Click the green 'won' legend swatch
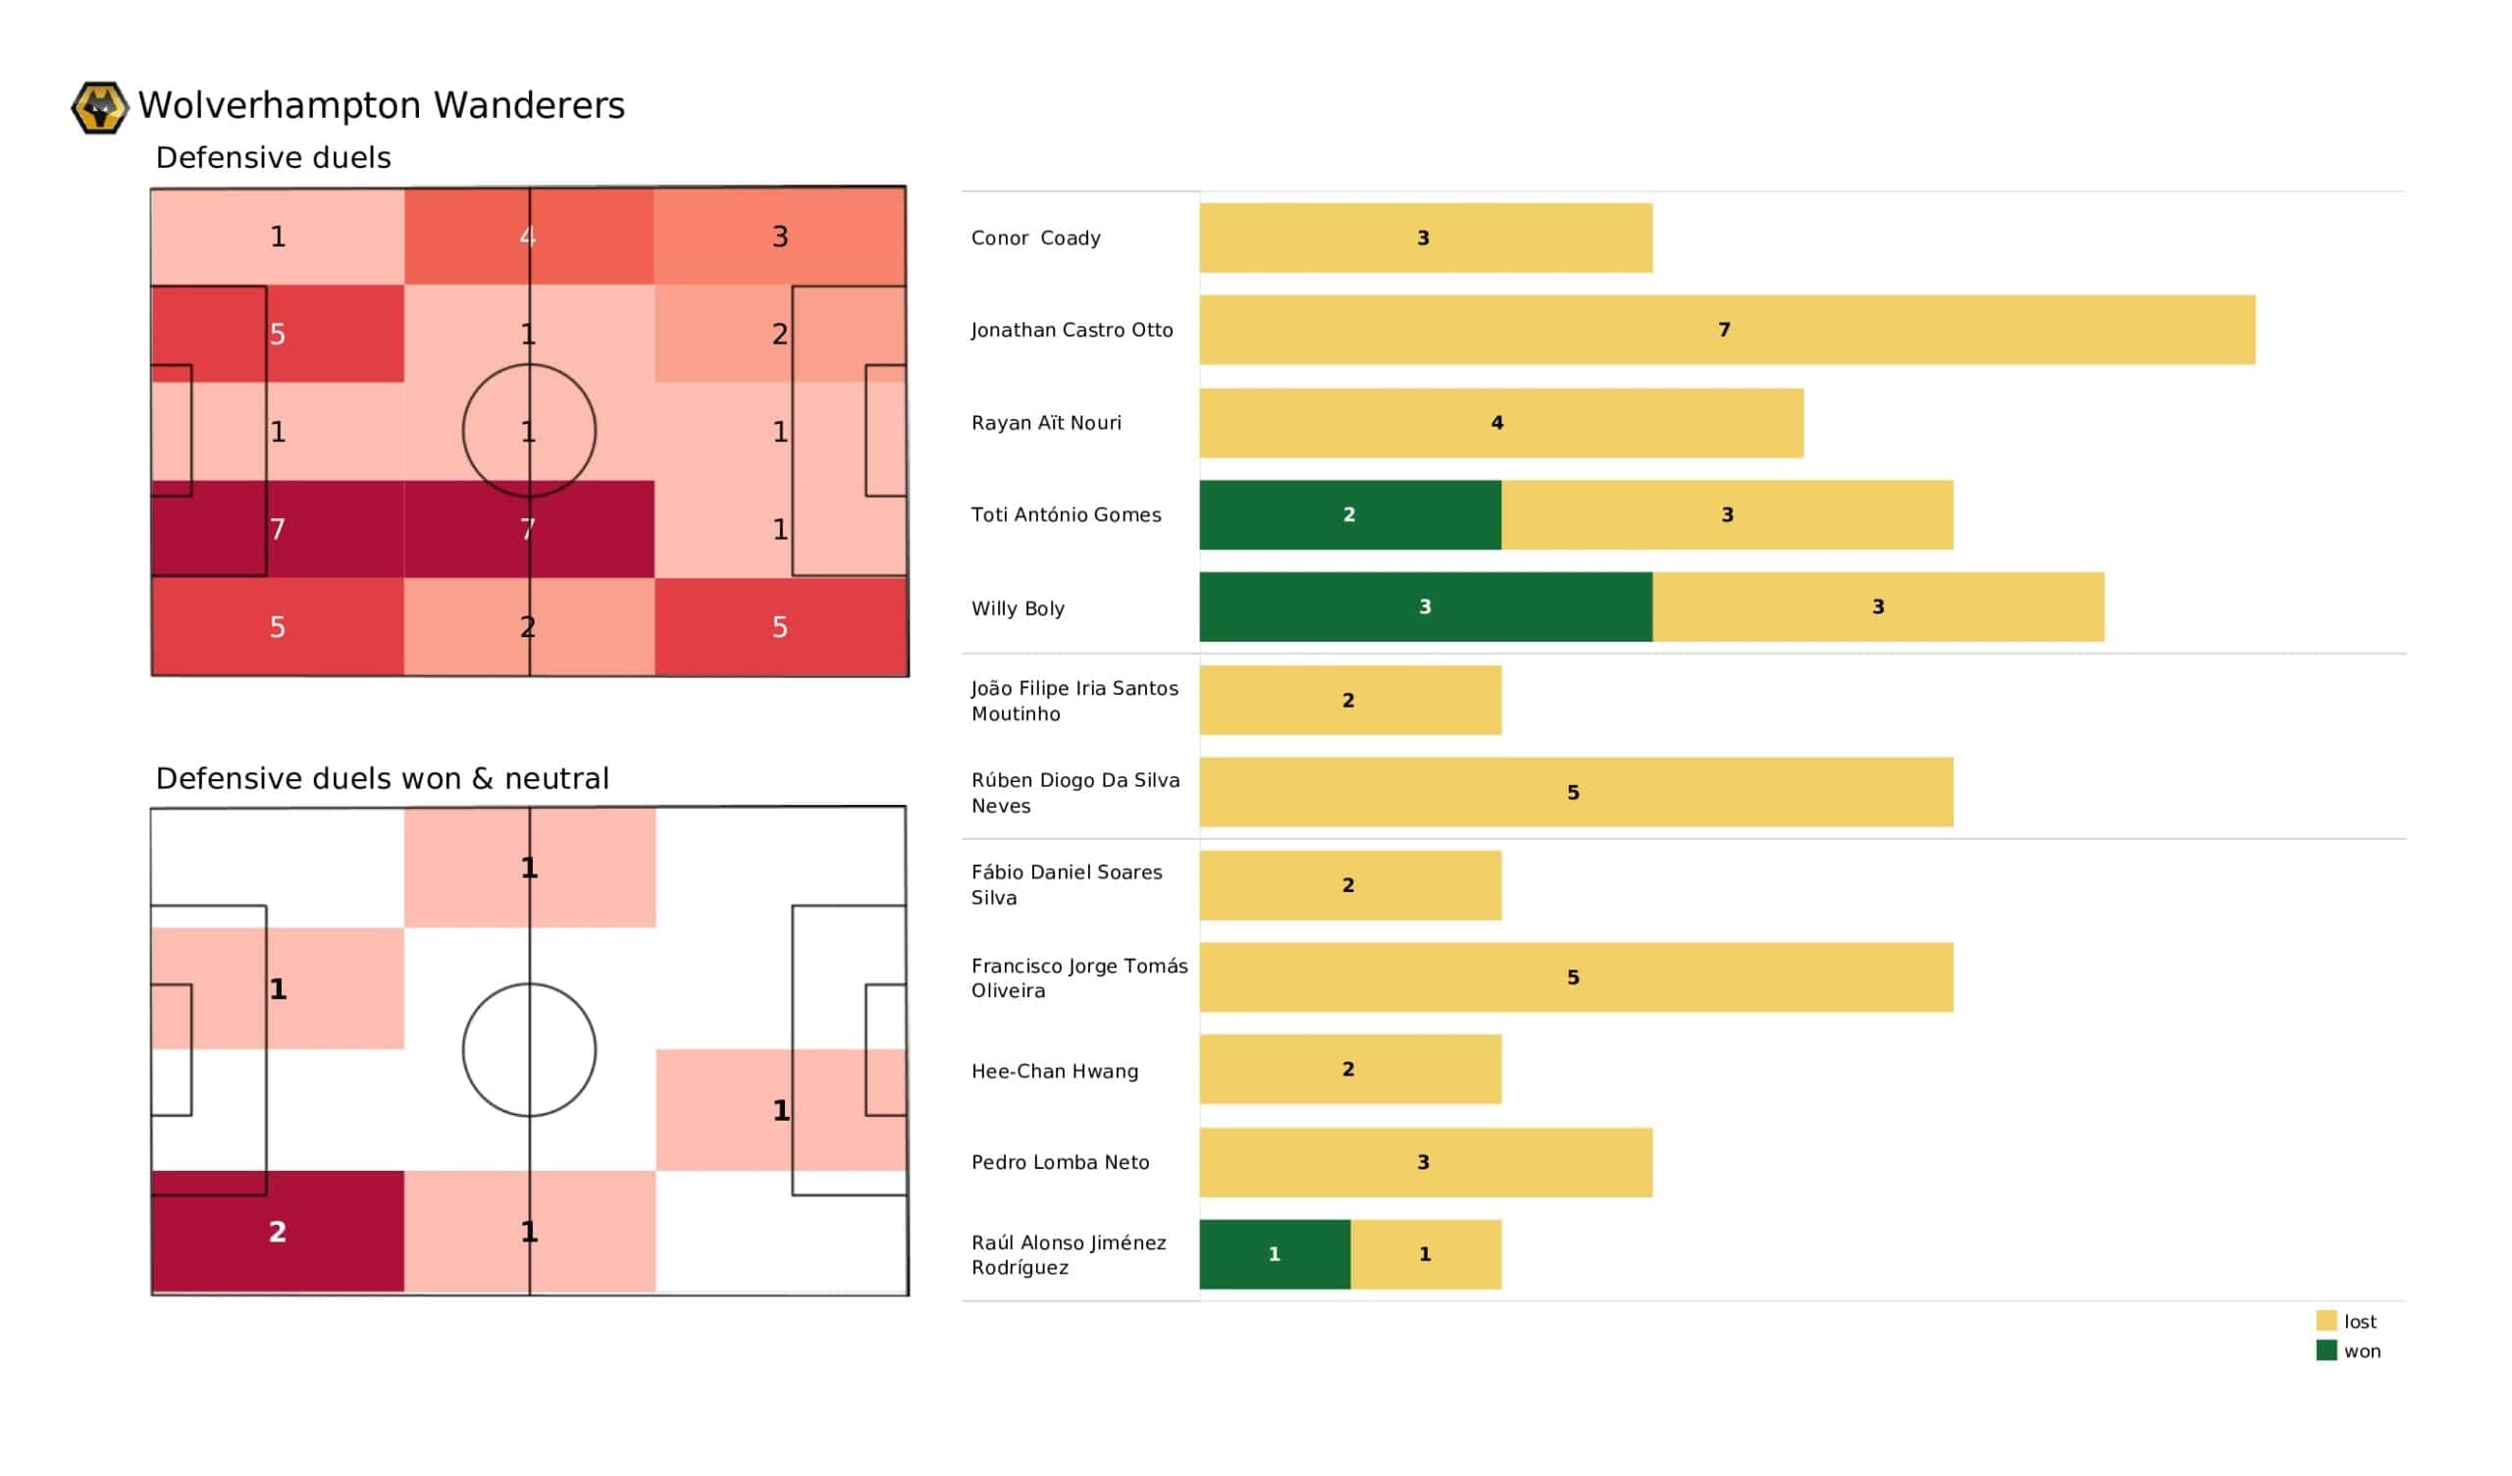 point(2326,1350)
